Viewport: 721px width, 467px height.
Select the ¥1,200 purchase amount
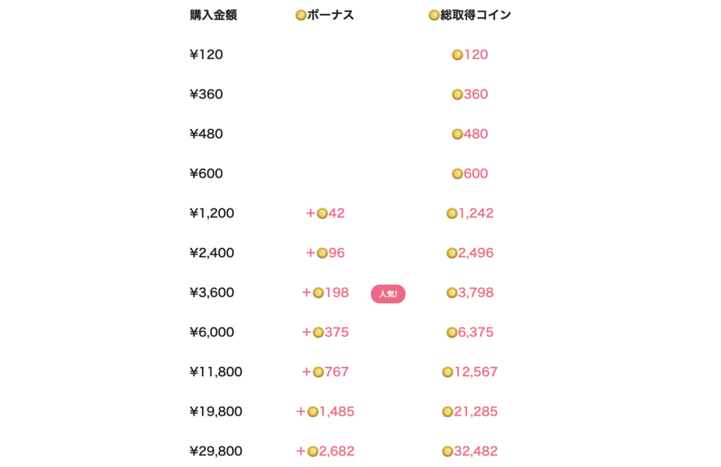(211, 213)
